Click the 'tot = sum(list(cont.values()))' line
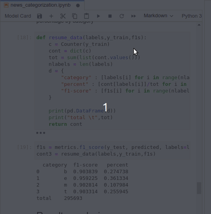Screen dimensions: 211x214 coord(94,58)
